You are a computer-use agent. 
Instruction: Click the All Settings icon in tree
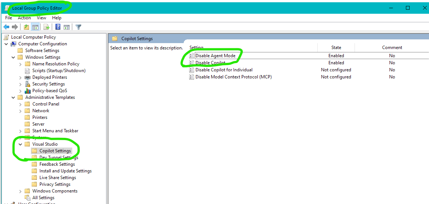27,197
